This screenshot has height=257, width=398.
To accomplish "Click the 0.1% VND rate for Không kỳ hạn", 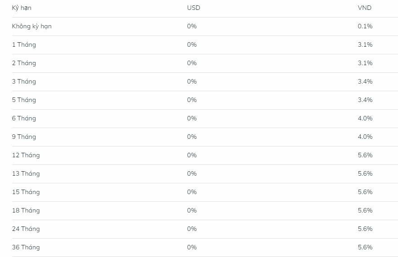I will pyautogui.click(x=365, y=27).
